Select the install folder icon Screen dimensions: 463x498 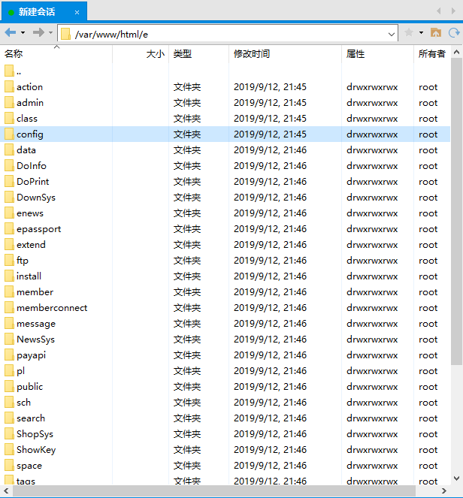9,276
